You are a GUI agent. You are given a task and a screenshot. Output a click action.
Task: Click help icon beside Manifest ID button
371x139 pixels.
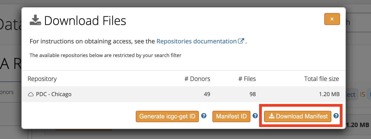coord(255,116)
